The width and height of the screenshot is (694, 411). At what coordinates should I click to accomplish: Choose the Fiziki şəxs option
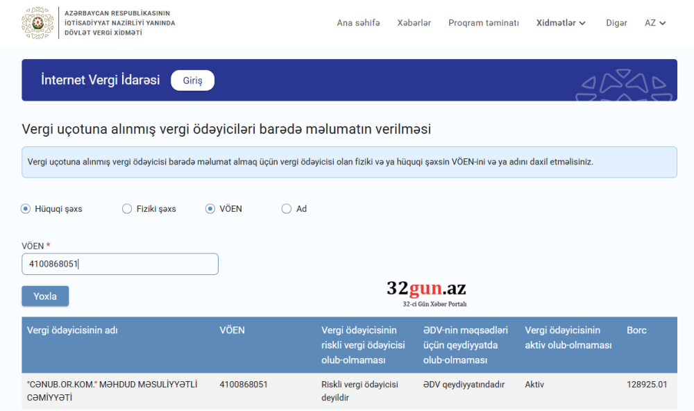point(127,208)
